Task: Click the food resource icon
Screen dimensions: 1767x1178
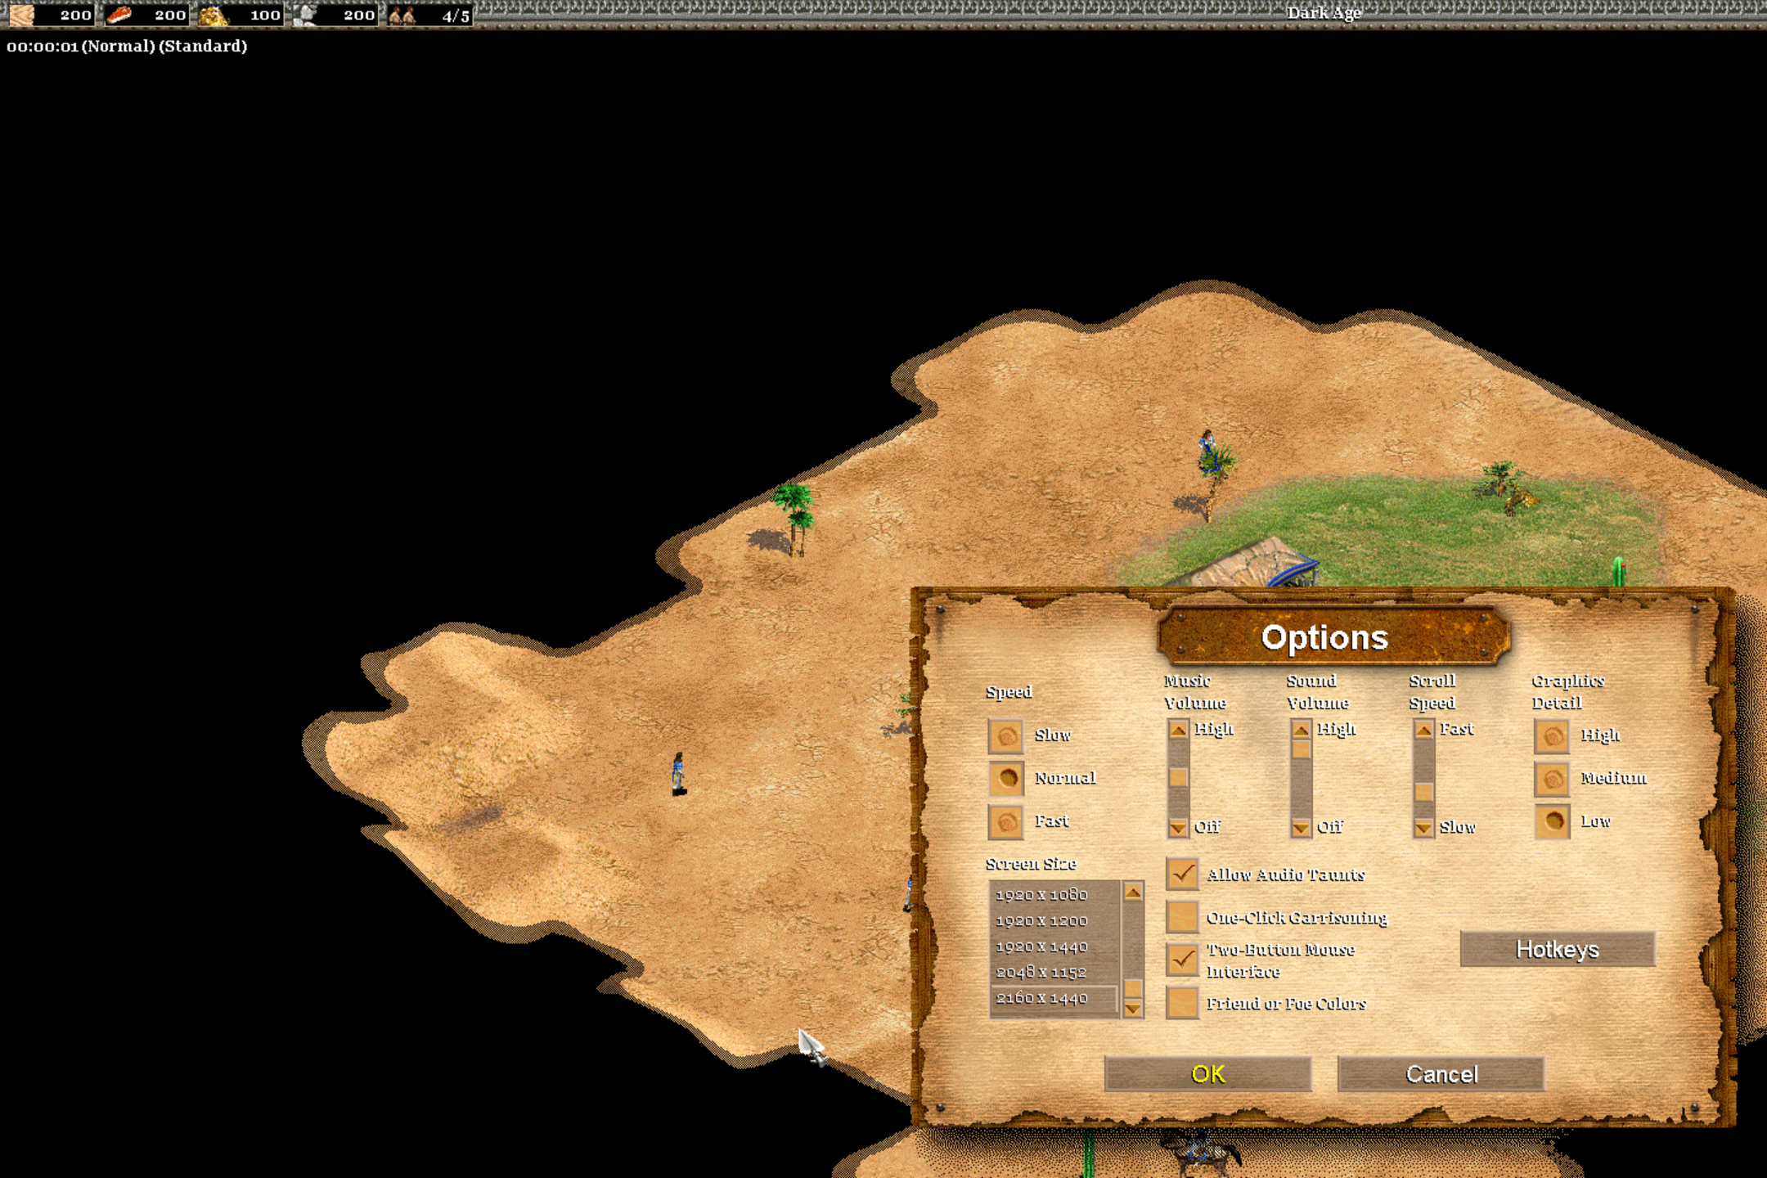Action: tap(121, 14)
